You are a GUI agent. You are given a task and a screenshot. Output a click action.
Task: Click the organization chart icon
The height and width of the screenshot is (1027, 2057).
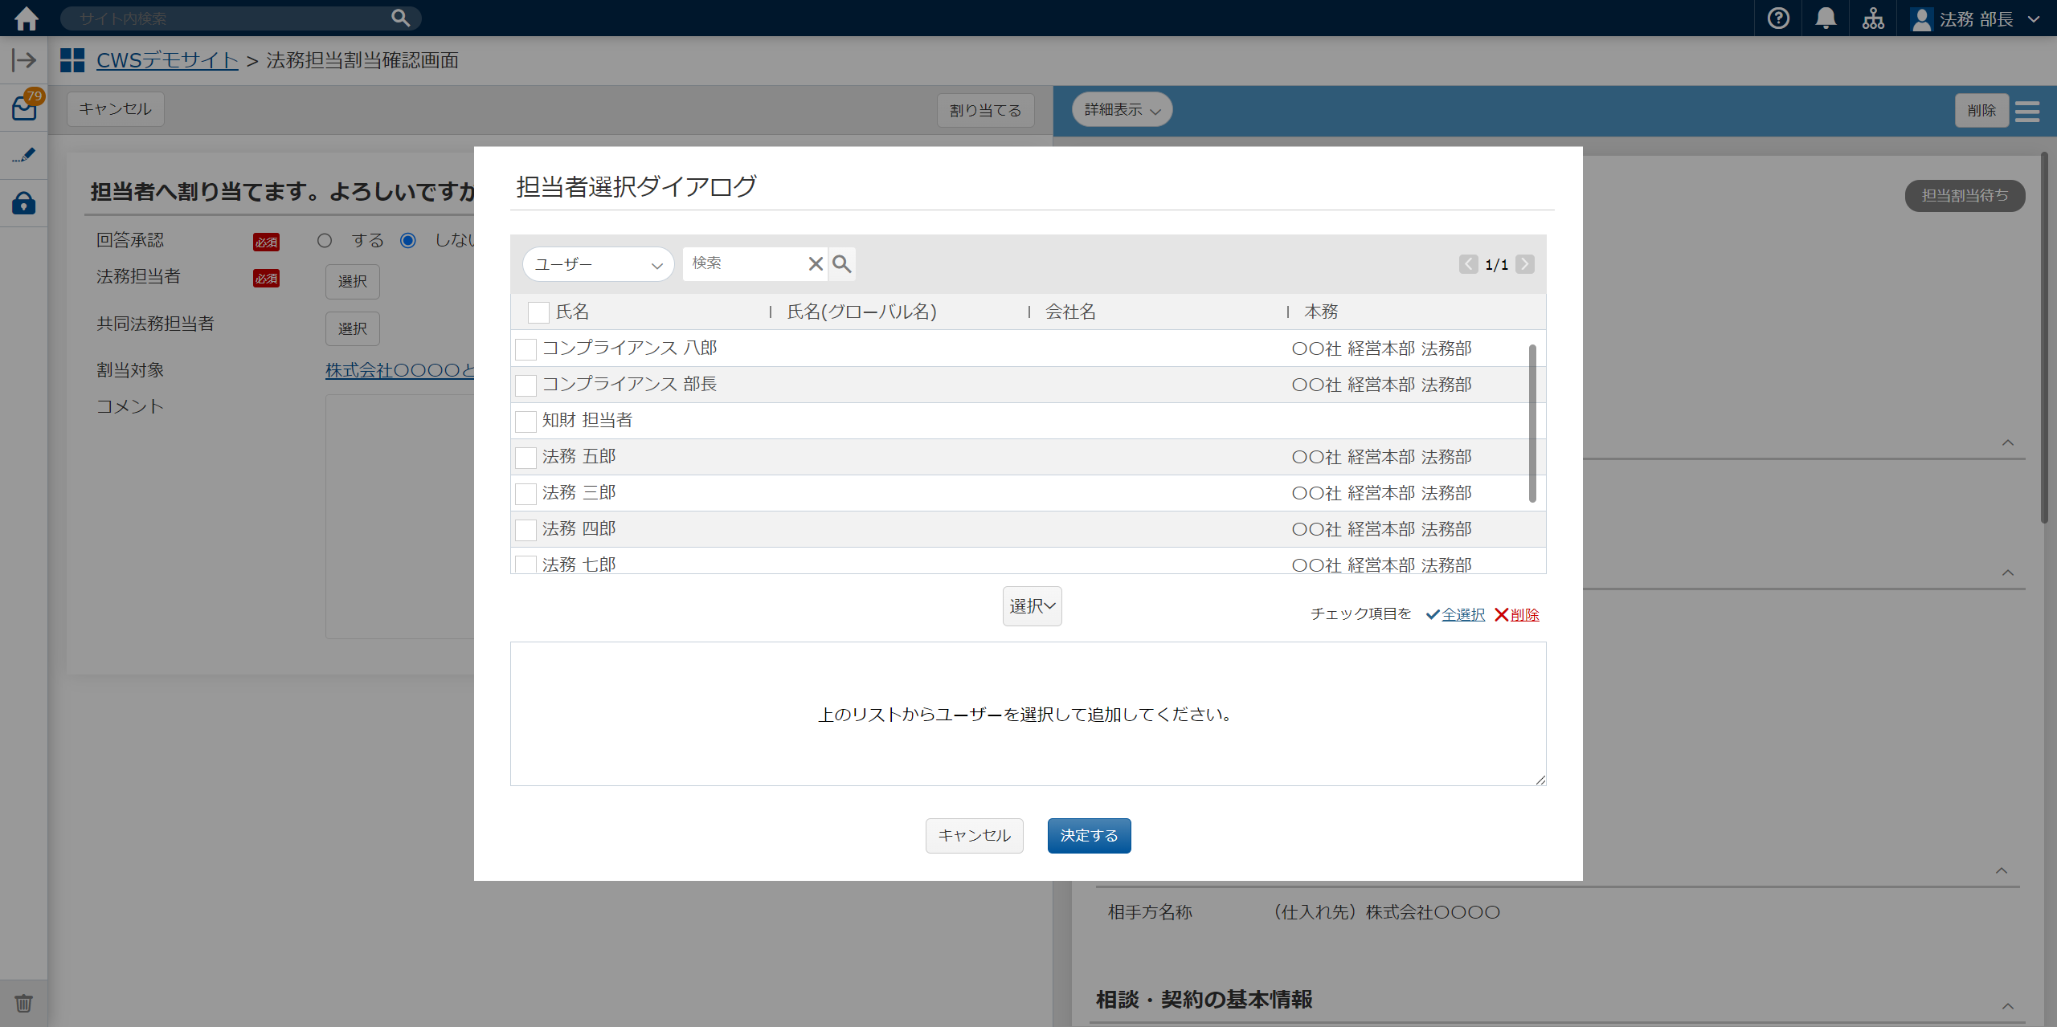pyautogui.click(x=1873, y=18)
